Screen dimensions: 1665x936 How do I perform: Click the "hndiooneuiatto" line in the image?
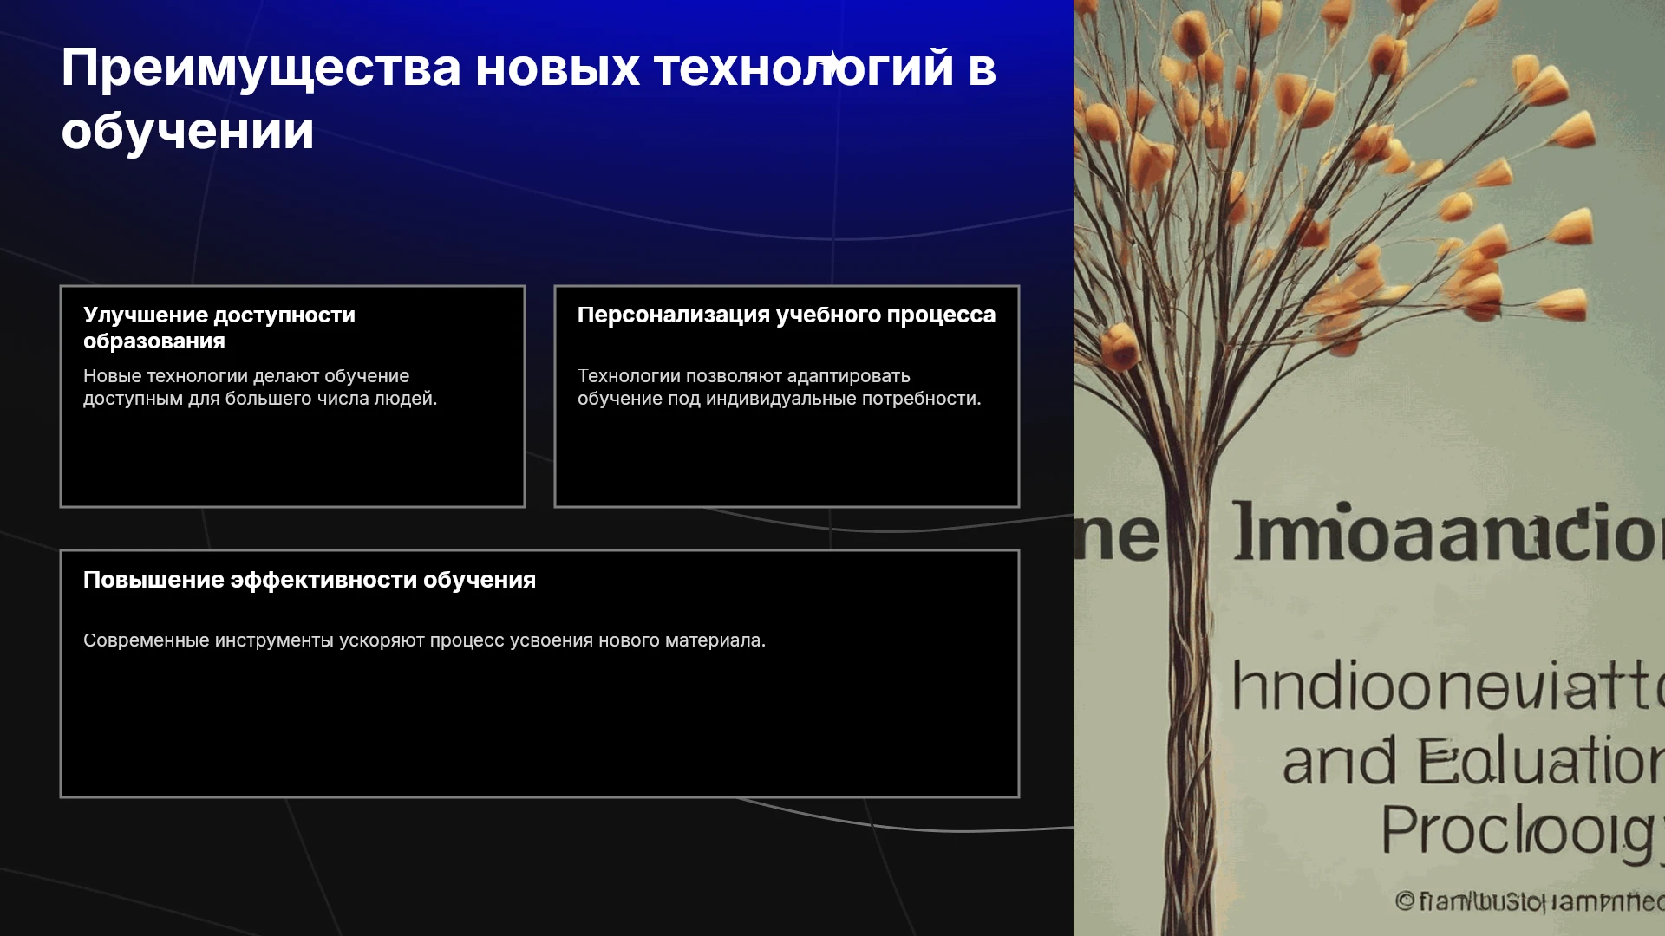pyautogui.click(x=1448, y=685)
